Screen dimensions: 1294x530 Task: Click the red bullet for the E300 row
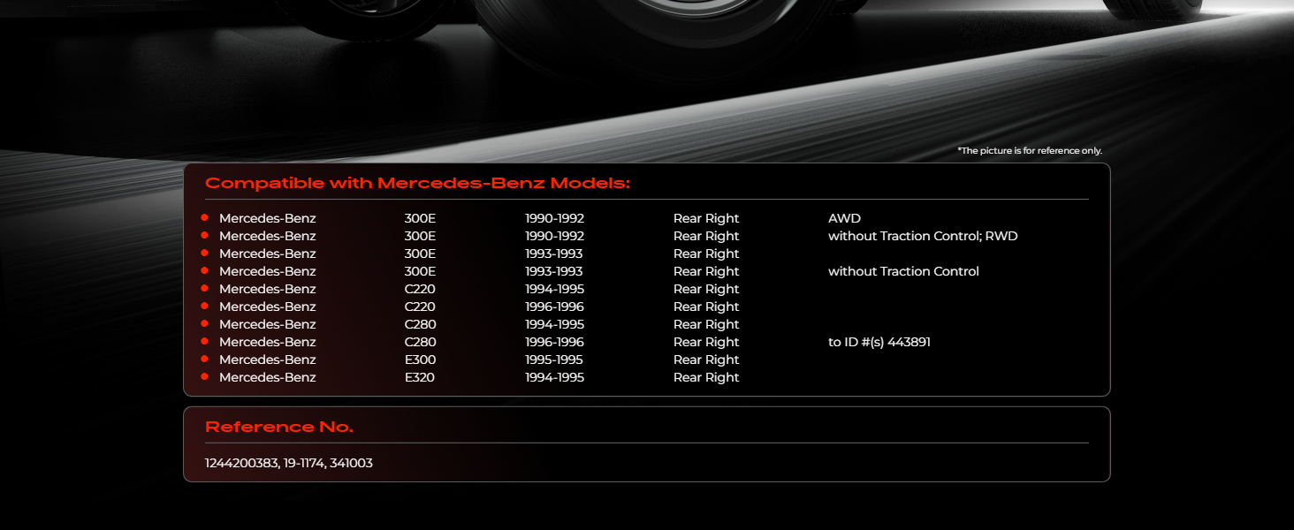tap(204, 359)
